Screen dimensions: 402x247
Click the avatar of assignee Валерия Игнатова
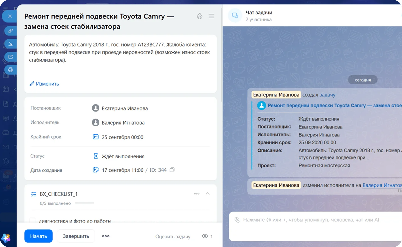click(95, 122)
